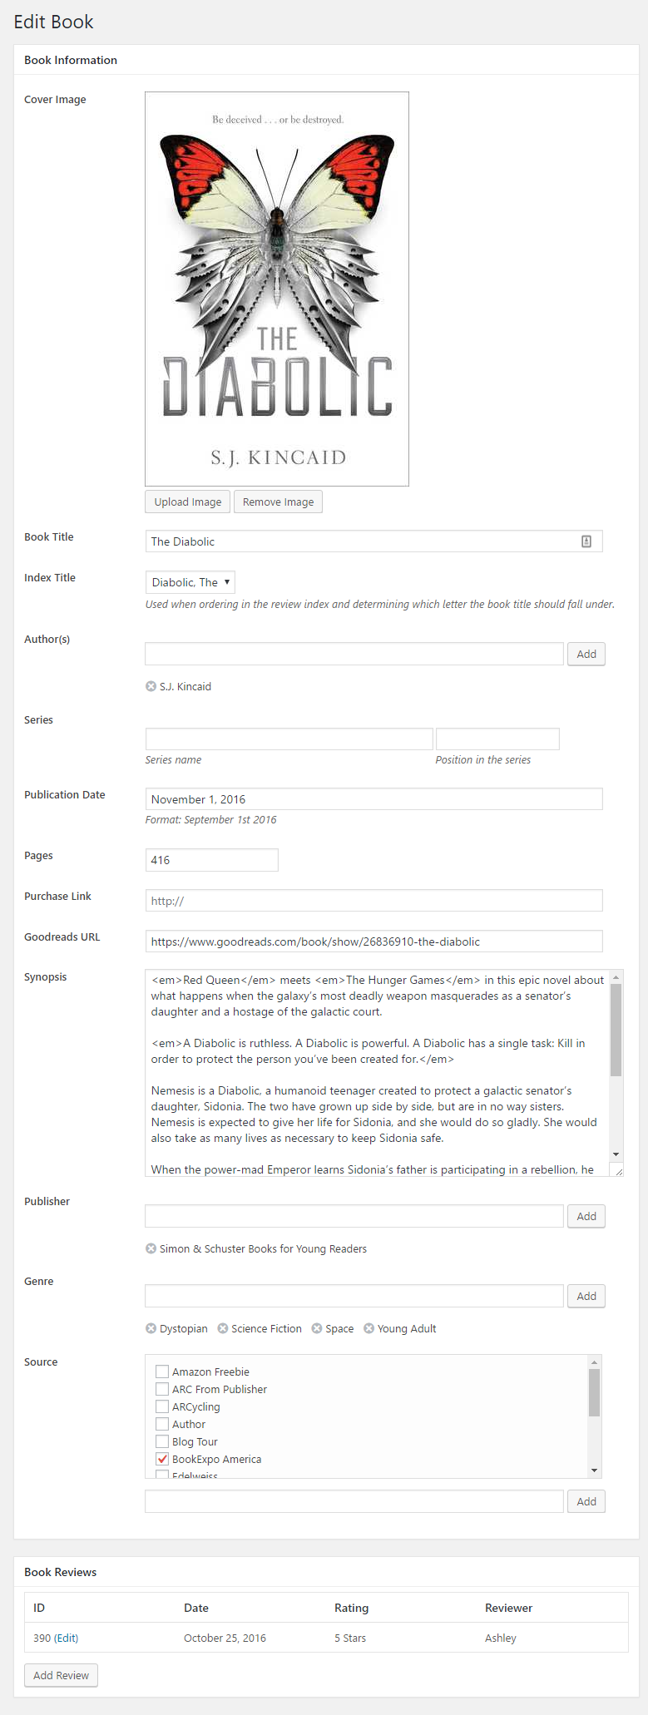This screenshot has width=648, height=1715.
Task: Check the Amazon Freebie source
Action: pyautogui.click(x=162, y=1372)
